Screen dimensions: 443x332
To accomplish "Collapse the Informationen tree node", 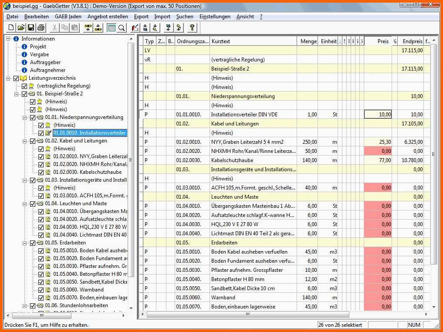I will [8, 39].
